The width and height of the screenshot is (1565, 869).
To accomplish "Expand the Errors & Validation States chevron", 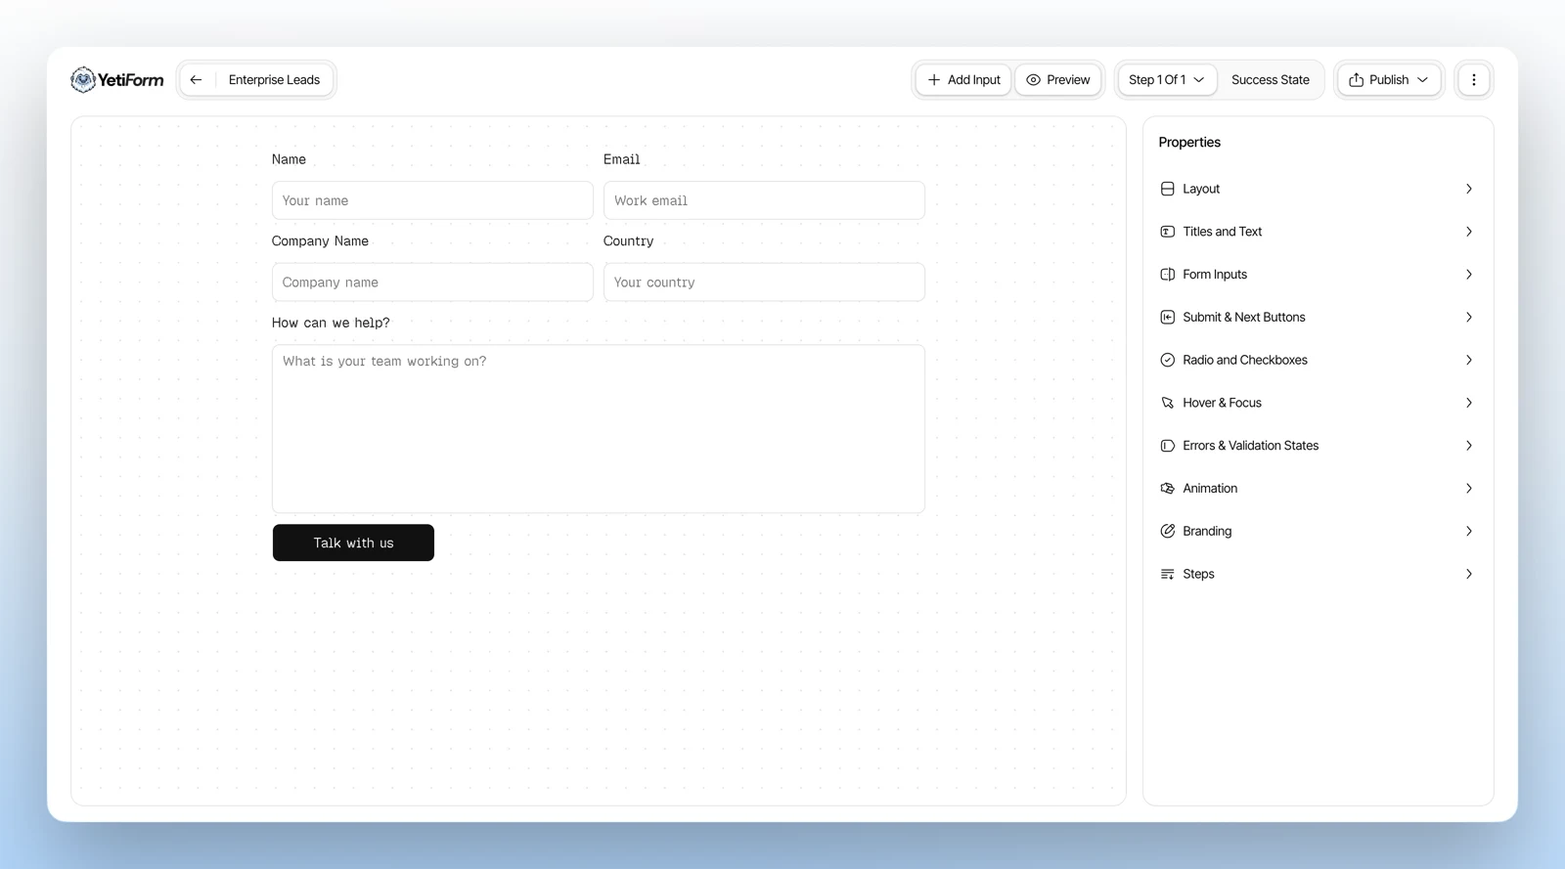I will (1468, 446).
